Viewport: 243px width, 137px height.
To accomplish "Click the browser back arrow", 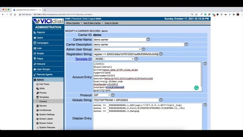I will [3, 14].
